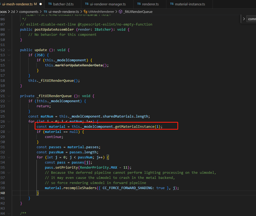Expand the find widget chevron arrow

pyautogui.click(x=244, y=19)
